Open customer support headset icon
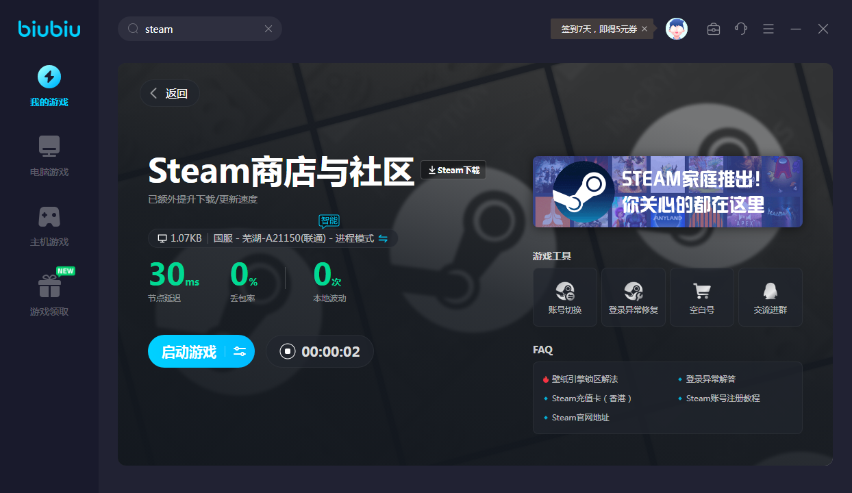The height and width of the screenshot is (493, 852). (x=741, y=29)
